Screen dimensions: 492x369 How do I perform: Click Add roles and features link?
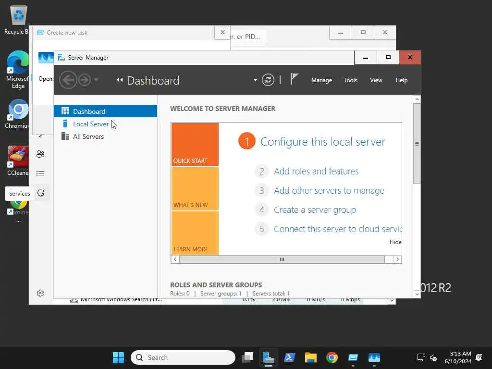[x=316, y=172]
